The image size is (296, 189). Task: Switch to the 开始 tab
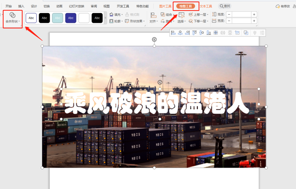click(8, 6)
